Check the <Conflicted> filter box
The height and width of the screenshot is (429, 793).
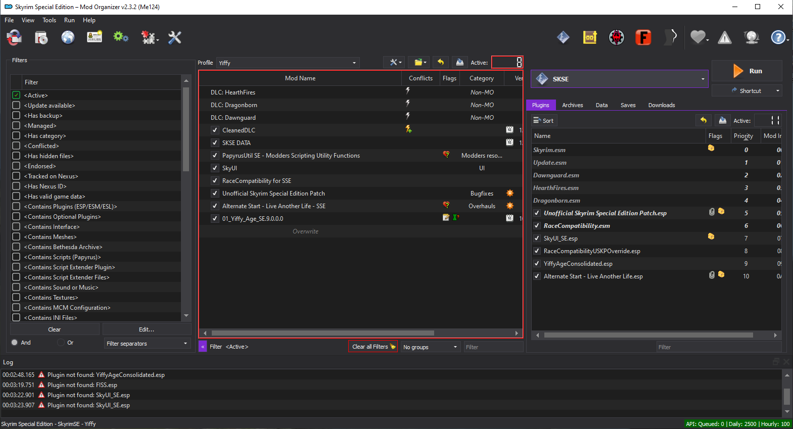point(16,146)
